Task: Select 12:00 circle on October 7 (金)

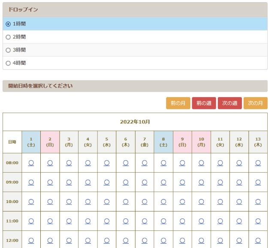Action: pyautogui.click(x=145, y=240)
